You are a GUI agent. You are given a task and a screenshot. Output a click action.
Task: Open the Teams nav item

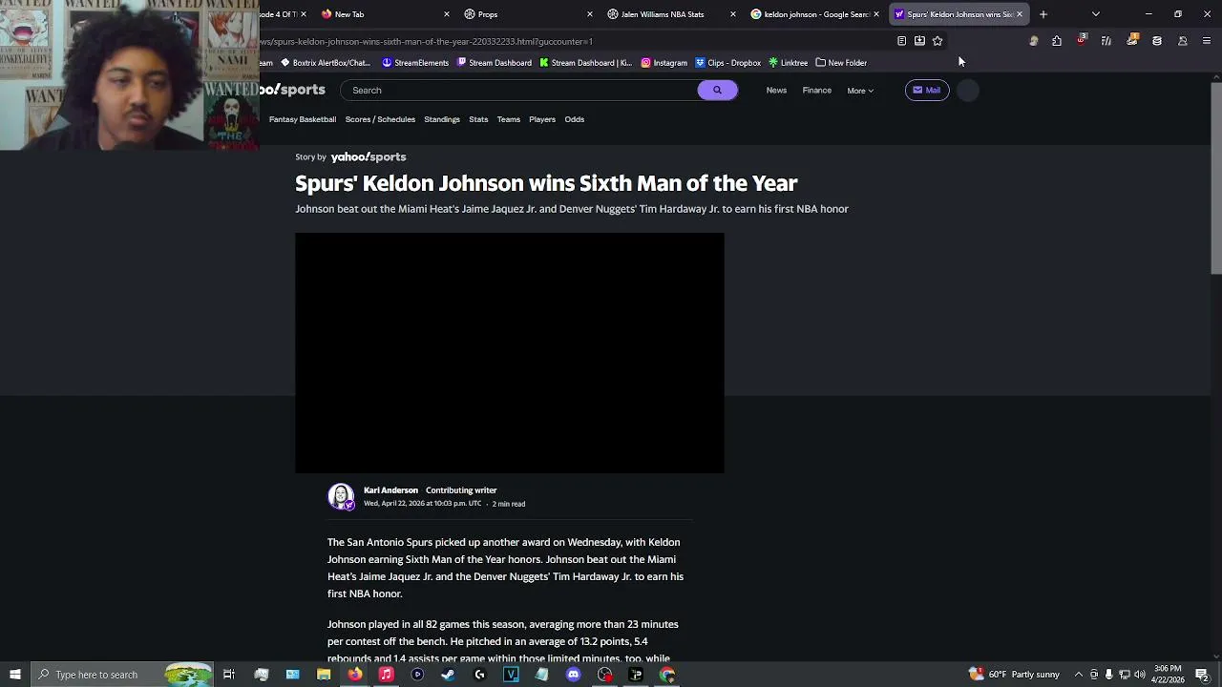[508, 119]
